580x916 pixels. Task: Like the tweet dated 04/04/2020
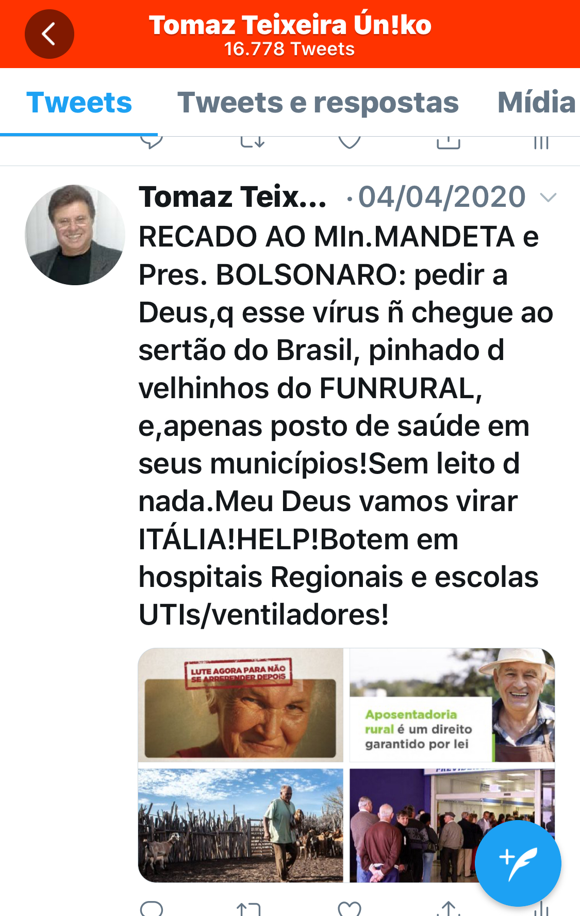[349, 909]
